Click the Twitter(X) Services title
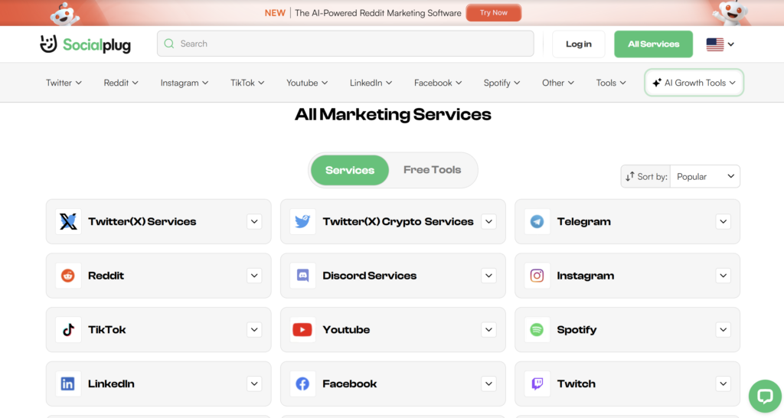This screenshot has width=784, height=418. coord(142,221)
